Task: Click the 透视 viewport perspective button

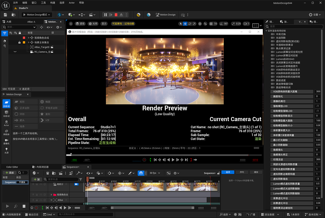Action: 80,24
